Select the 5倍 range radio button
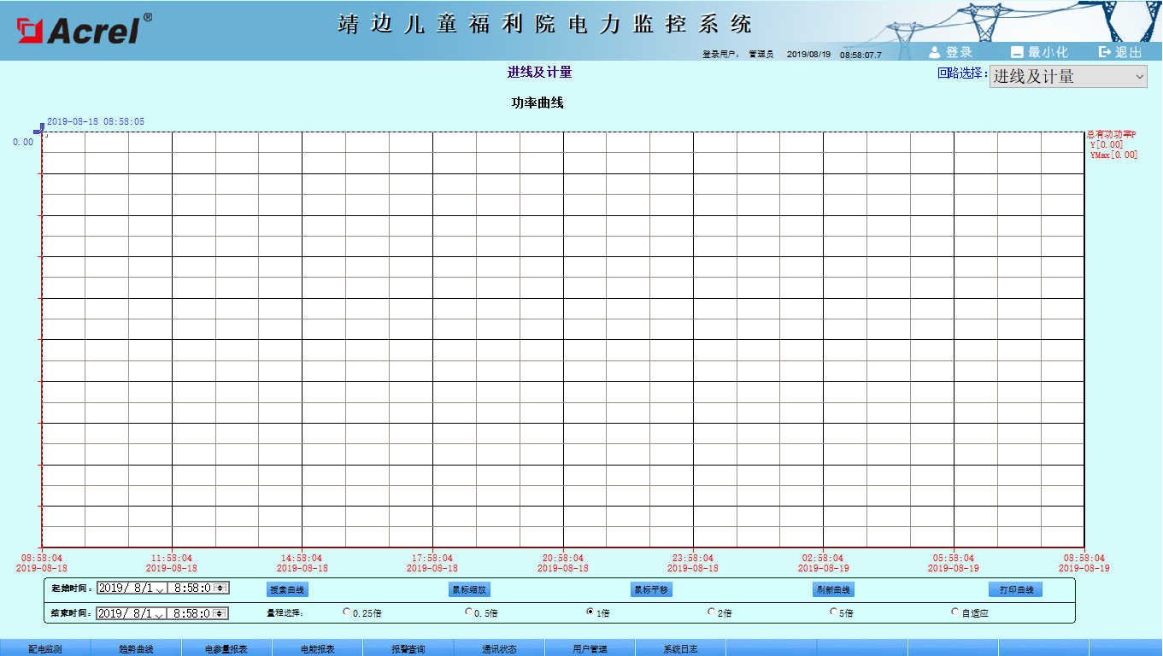The height and width of the screenshot is (656, 1163). pyautogui.click(x=833, y=612)
